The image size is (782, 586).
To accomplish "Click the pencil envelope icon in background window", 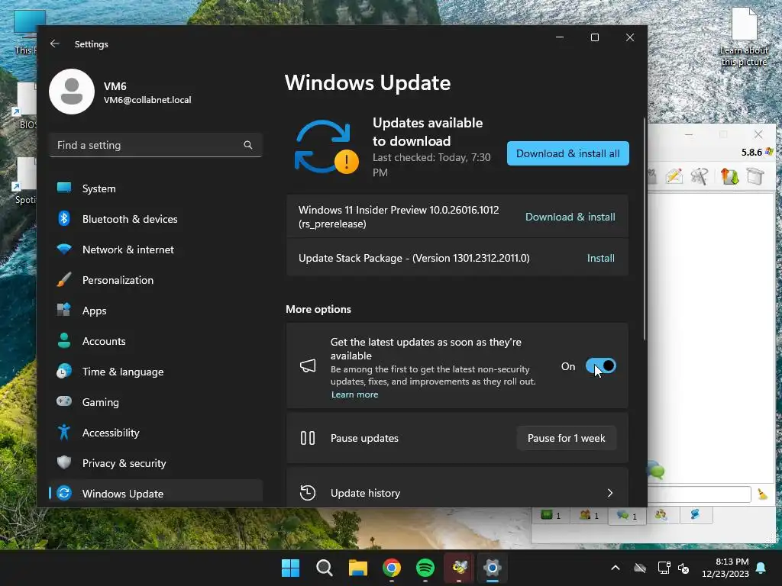I will pos(674,176).
